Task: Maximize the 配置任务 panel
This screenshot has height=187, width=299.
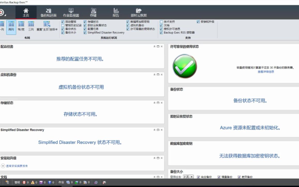Action: [158, 47]
